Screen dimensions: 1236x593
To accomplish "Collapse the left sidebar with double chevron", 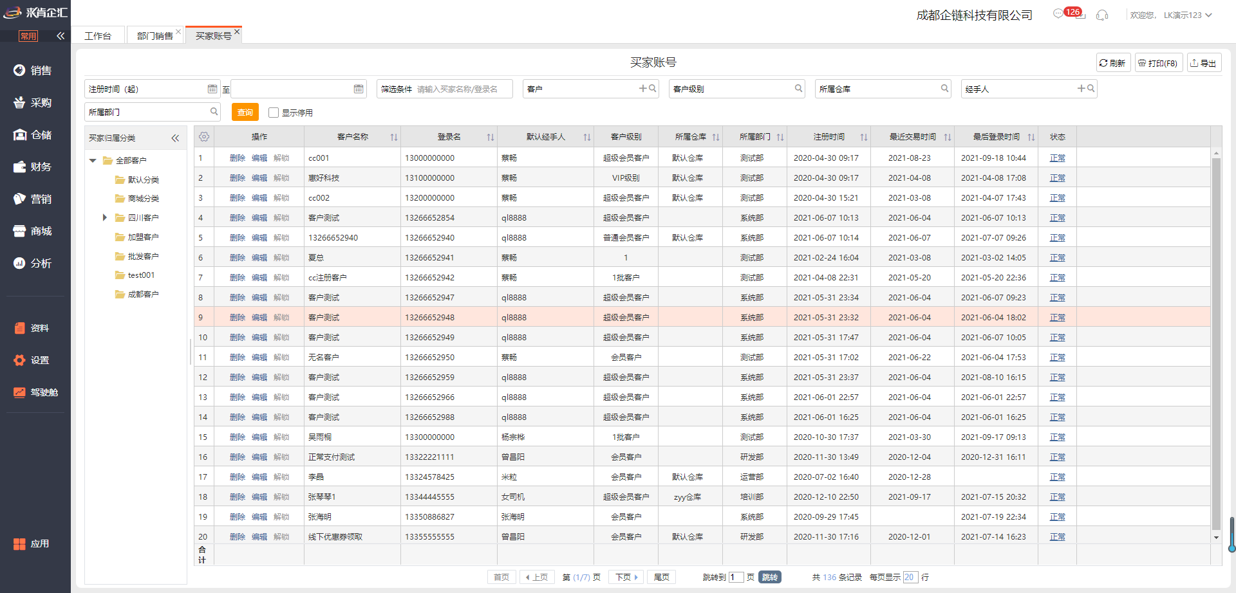I will [x=61, y=36].
